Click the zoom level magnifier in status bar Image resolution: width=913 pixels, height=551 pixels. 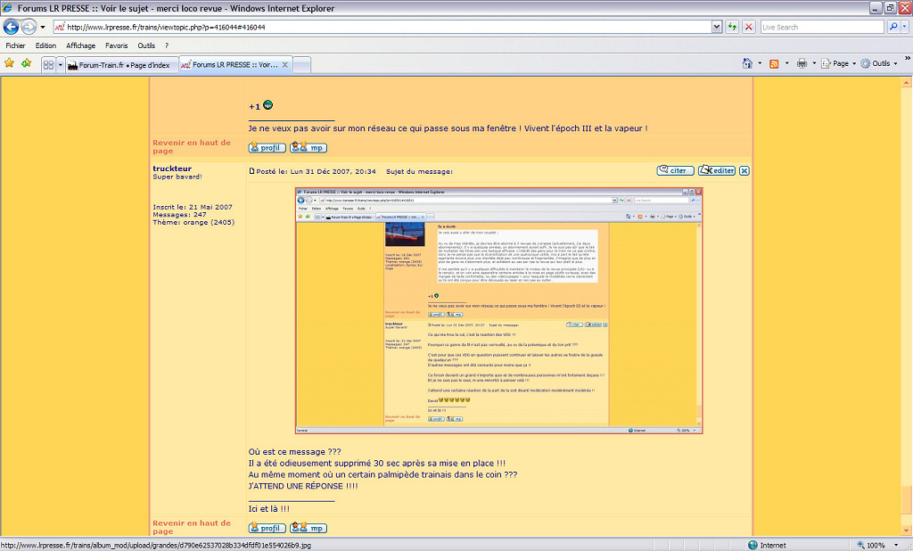[860, 545]
